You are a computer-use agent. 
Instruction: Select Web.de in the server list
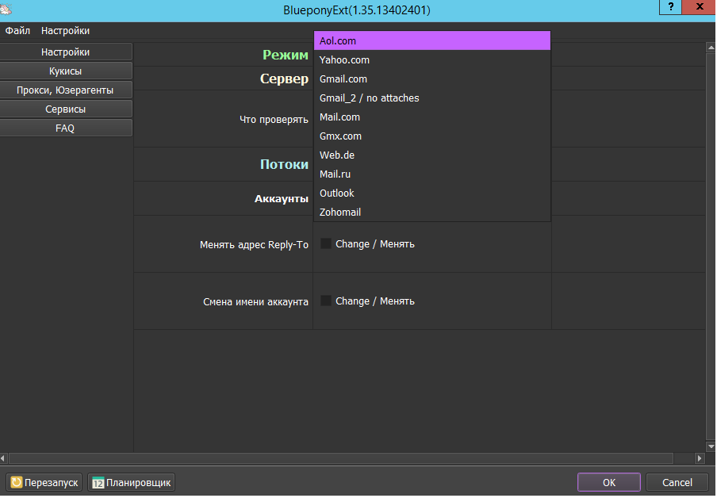pos(432,155)
